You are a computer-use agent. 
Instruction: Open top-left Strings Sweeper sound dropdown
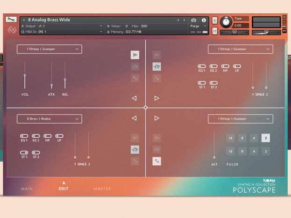point(50,49)
